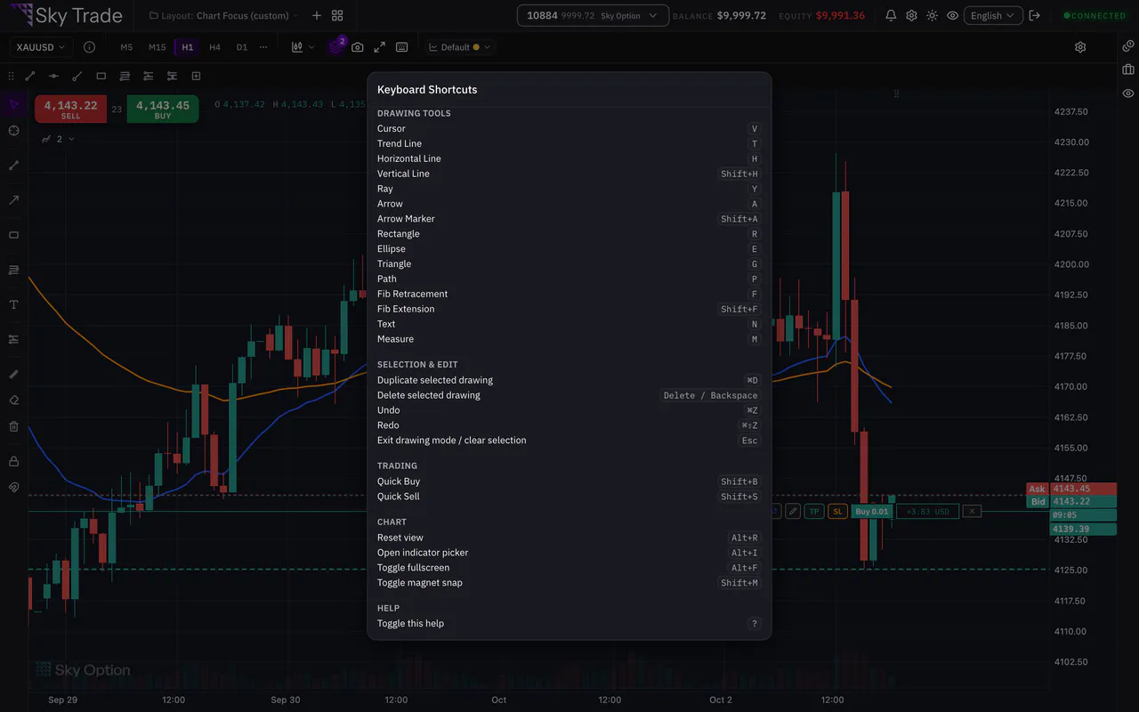Select the H1 timeframe

click(x=187, y=47)
